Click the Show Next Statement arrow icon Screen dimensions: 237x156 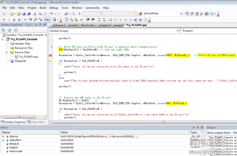tap(25, 19)
